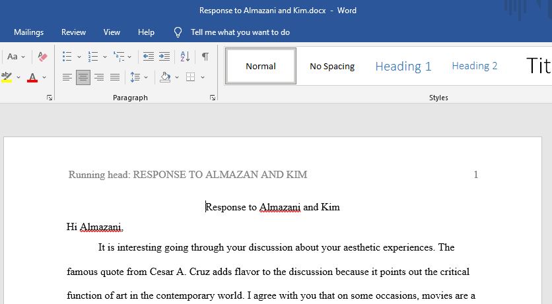552x304 pixels.
Task: Click page number 1 in header
Action: [475, 175]
